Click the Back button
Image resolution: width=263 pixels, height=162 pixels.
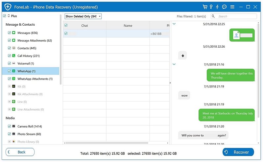(x=20, y=152)
